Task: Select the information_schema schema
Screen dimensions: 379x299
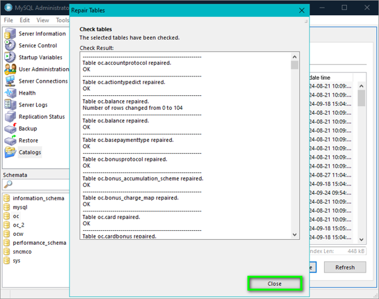Action: point(38,198)
